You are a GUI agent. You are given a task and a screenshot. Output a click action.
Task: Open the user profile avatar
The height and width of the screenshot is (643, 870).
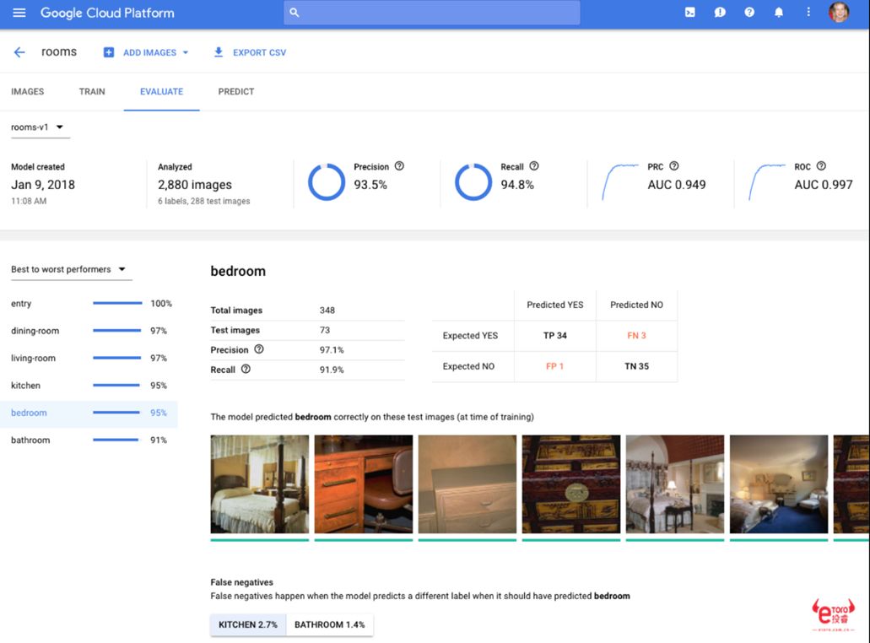839,12
